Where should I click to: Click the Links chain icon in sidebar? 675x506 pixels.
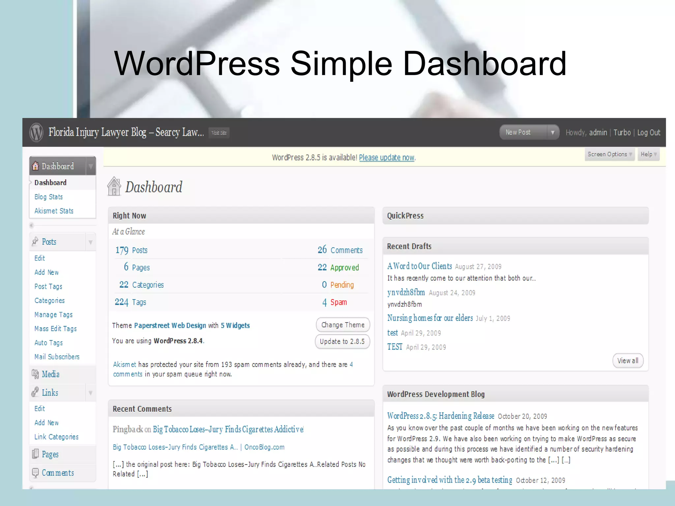[35, 392]
